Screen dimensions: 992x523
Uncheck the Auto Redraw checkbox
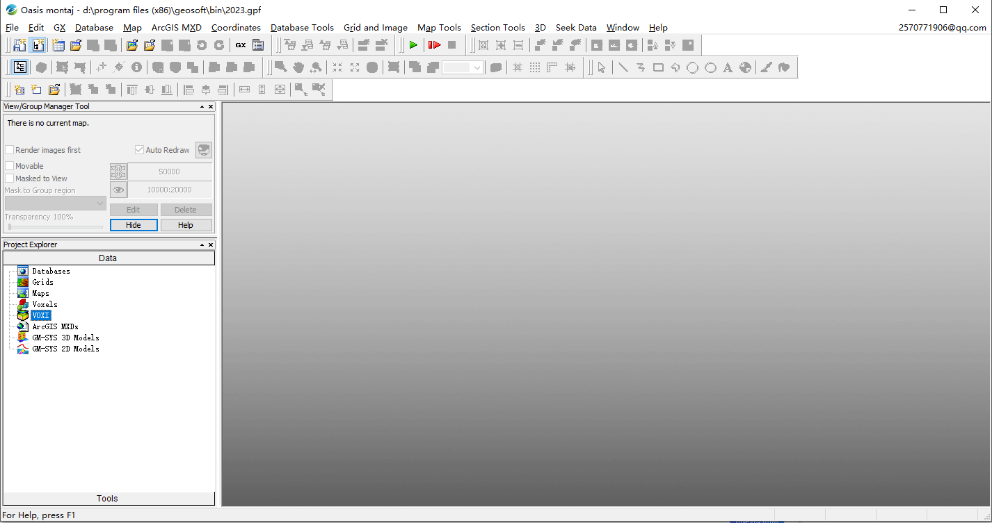pyautogui.click(x=140, y=150)
